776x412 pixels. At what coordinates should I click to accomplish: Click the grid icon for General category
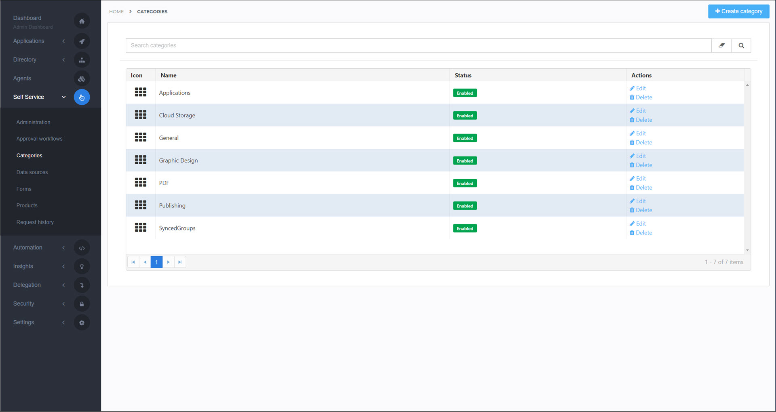[x=141, y=137]
